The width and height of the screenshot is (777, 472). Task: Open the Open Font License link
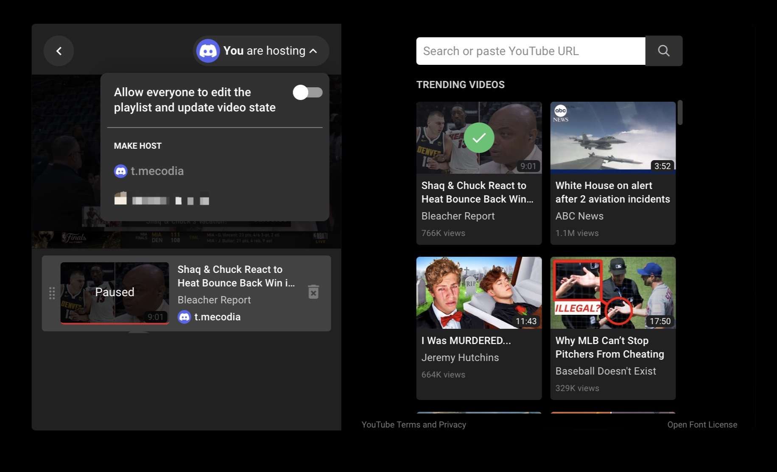point(702,425)
